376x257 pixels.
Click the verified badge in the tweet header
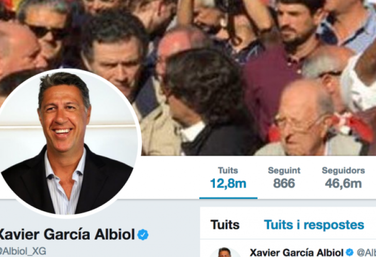point(350,252)
